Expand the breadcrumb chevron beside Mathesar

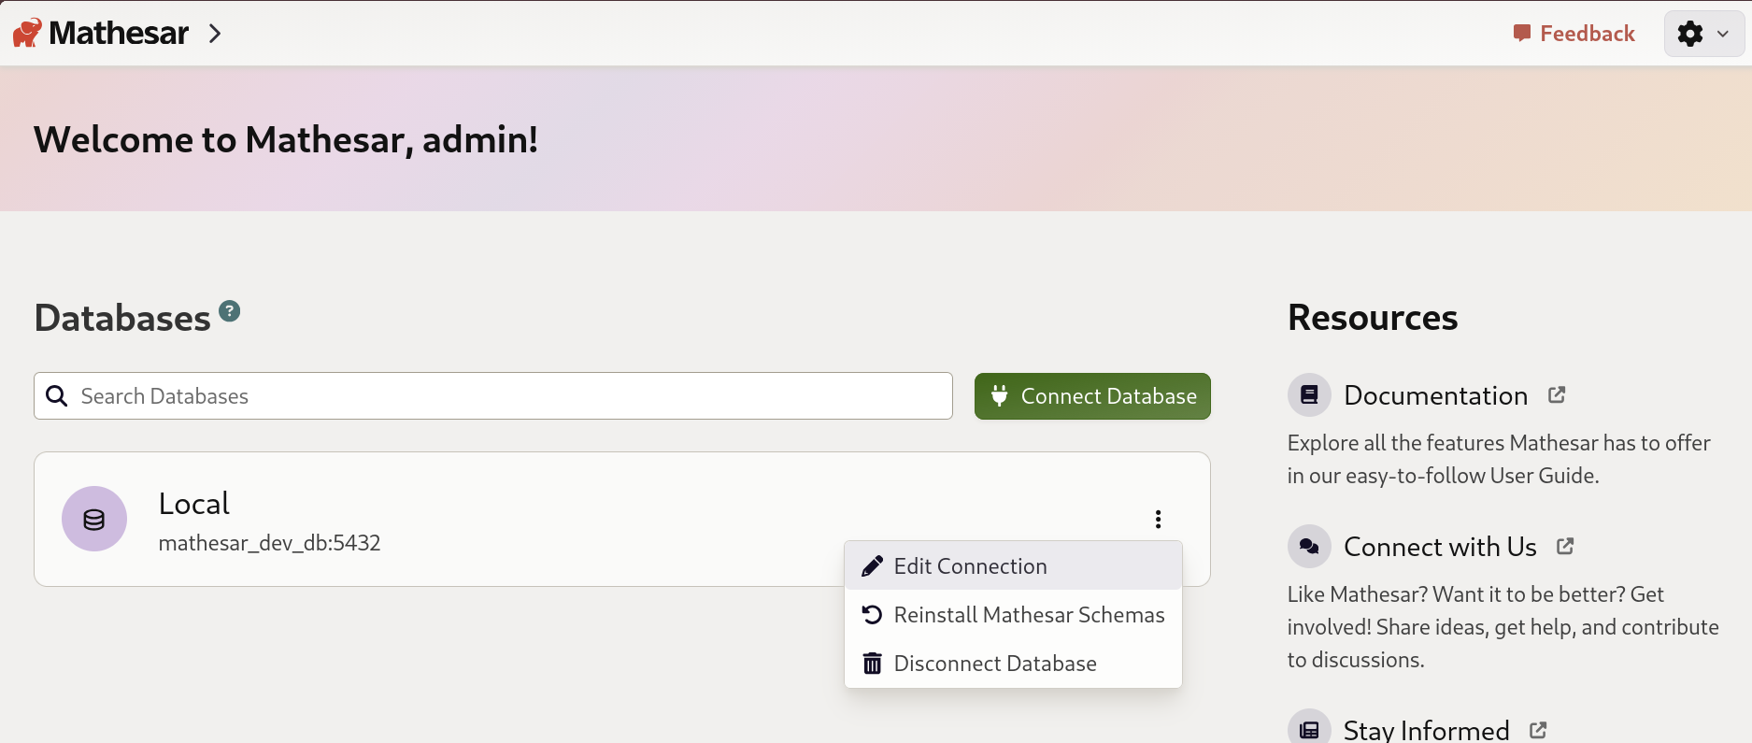(216, 33)
